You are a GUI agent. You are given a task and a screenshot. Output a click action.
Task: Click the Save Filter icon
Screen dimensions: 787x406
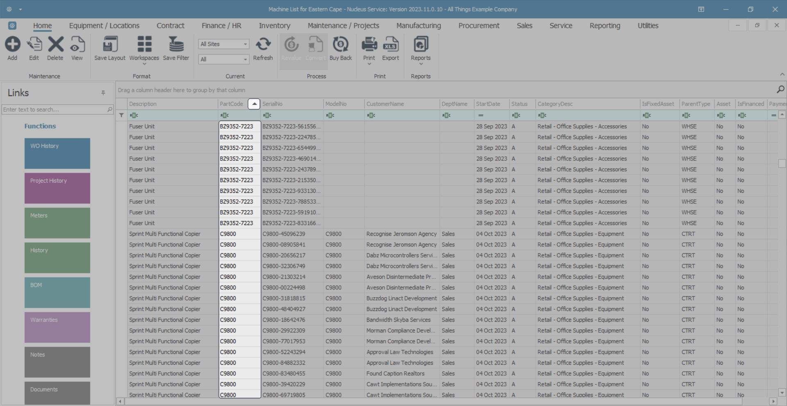pyautogui.click(x=176, y=44)
